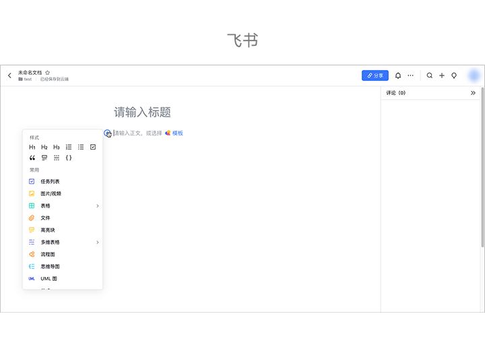Screen dimensions: 485x345
Task: Select 流程图 from the insert menu
Action: point(63,254)
